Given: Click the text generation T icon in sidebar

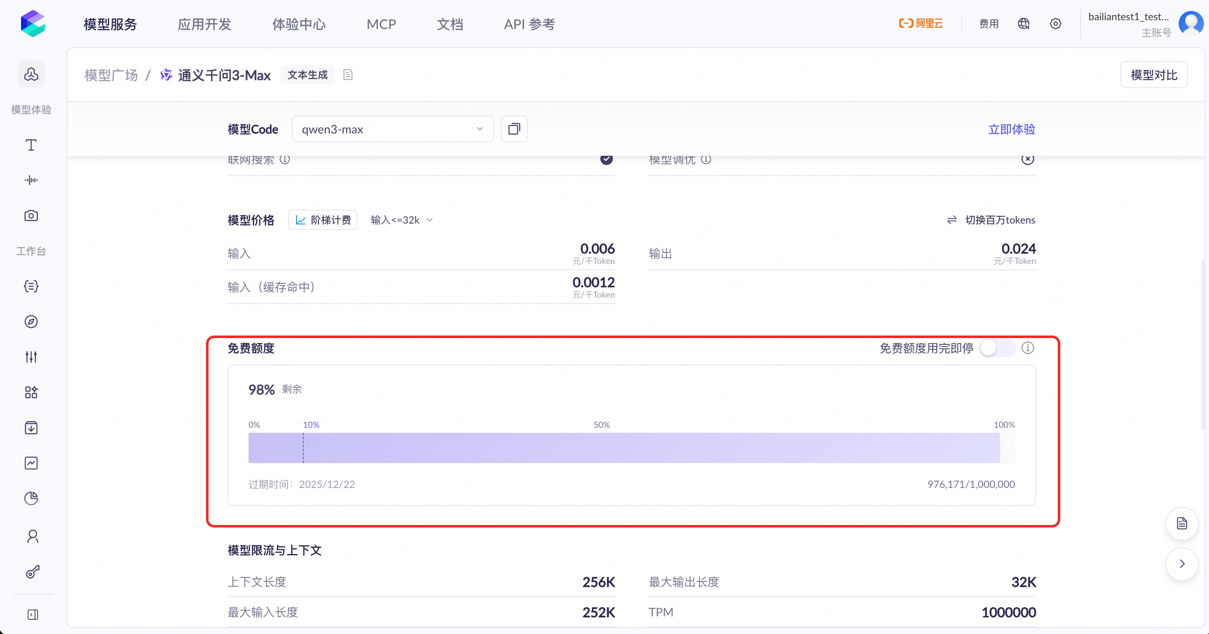Looking at the screenshot, I should pyautogui.click(x=31, y=145).
